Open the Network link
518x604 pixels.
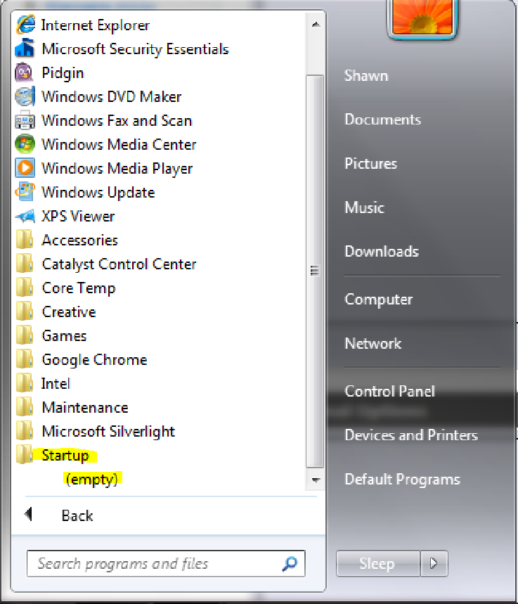(x=373, y=343)
